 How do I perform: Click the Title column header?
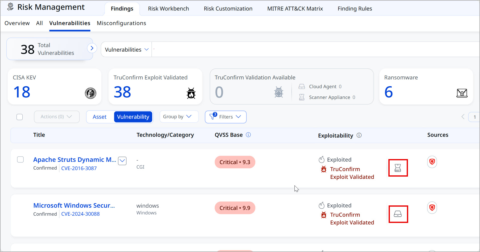tap(39, 135)
